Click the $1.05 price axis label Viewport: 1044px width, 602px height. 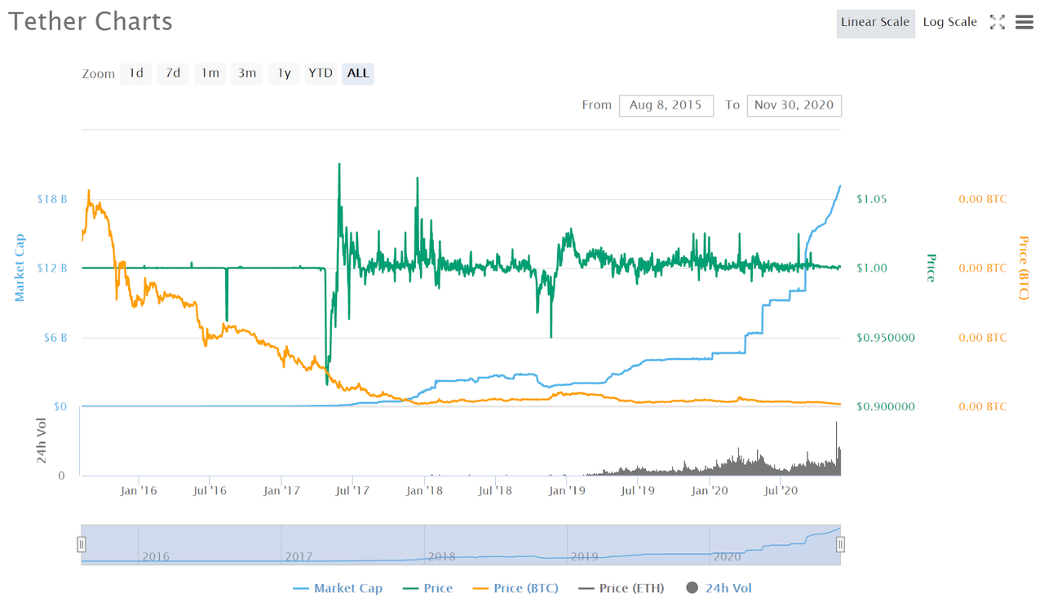[x=872, y=199]
